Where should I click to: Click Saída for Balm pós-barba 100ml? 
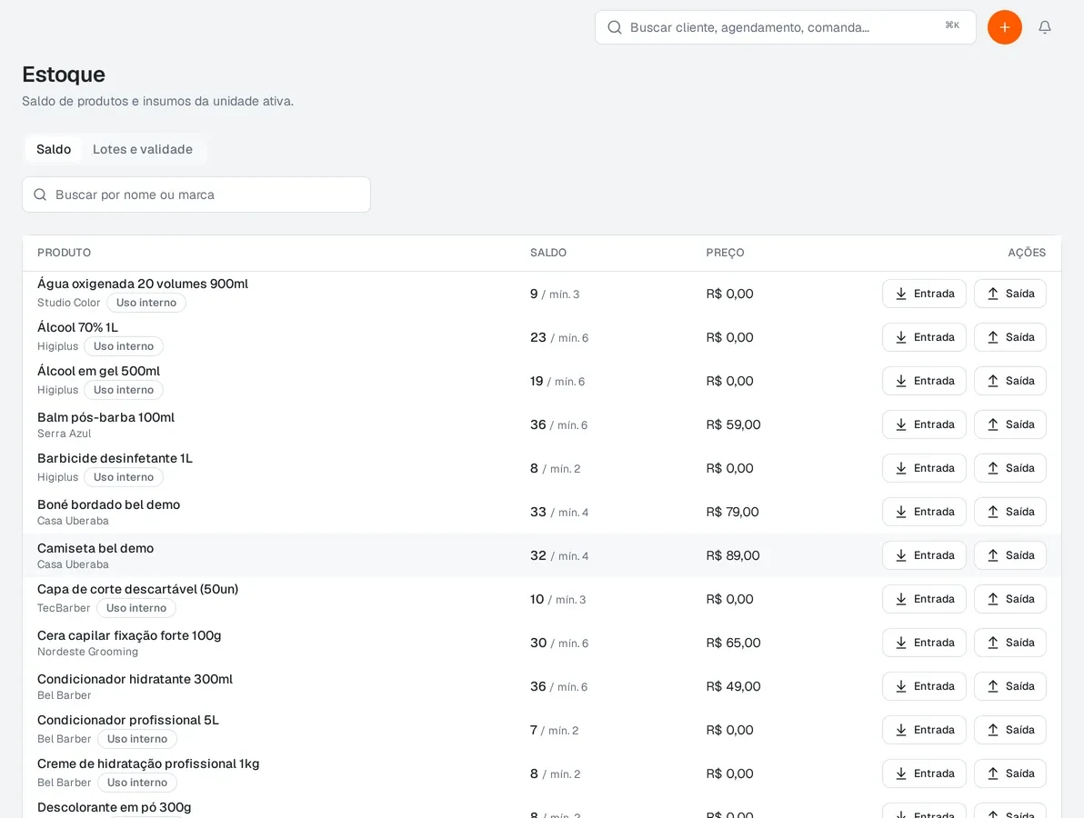(x=1010, y=424)
